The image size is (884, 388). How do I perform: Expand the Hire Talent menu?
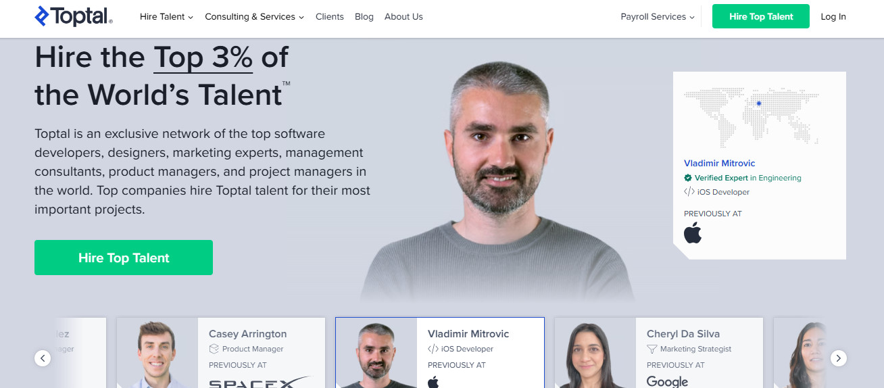166,17
